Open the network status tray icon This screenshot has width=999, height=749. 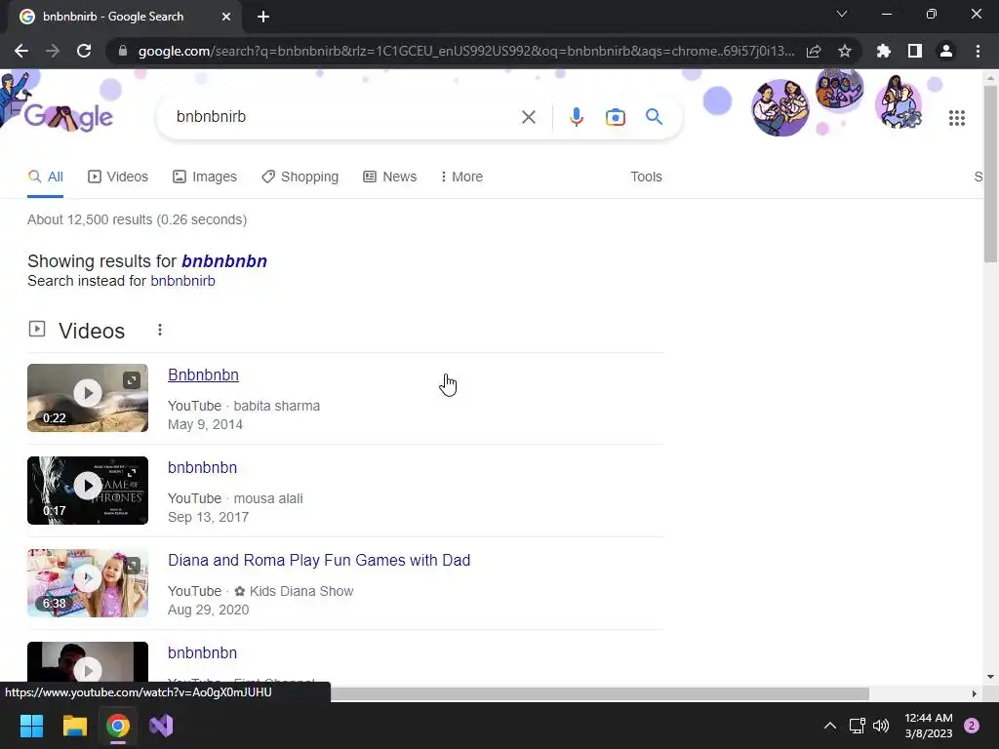pos(857,726)
